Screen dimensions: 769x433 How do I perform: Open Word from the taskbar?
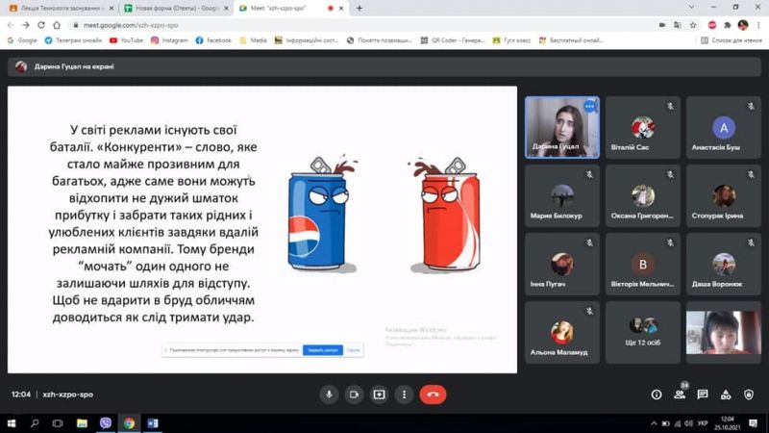[153, 423]
